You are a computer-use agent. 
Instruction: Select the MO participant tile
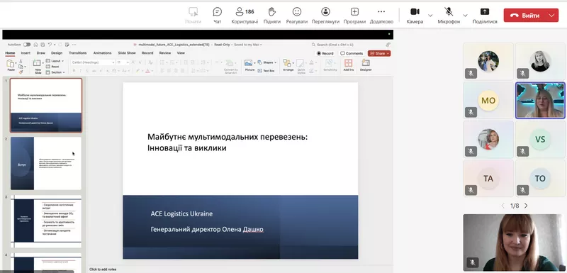[x=488, y=100]
